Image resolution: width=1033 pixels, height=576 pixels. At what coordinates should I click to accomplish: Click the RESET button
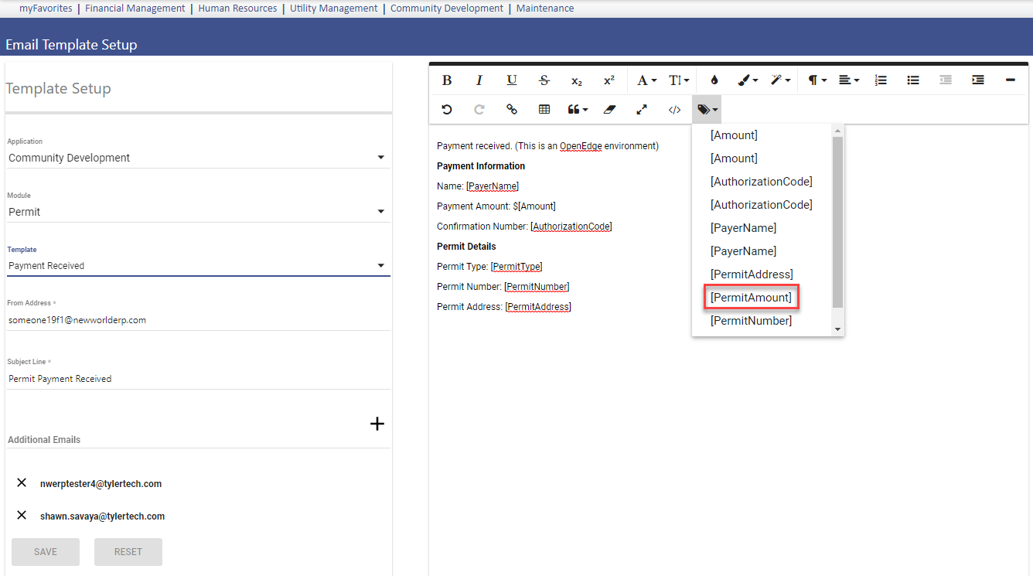click(x=128, y=552)
